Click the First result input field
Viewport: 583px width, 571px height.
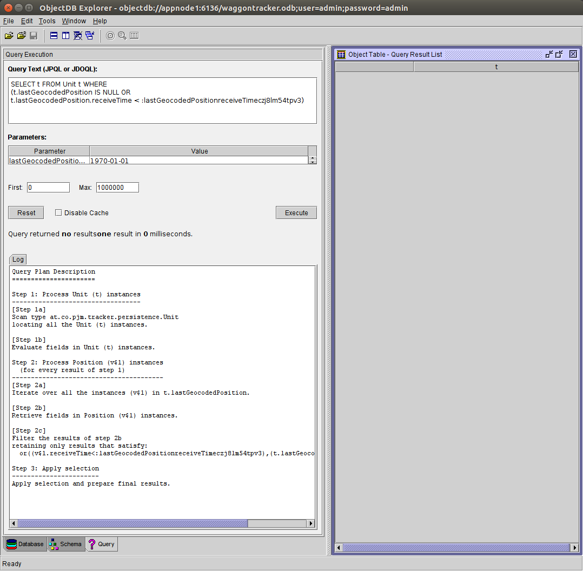click(x=48, y=187)
